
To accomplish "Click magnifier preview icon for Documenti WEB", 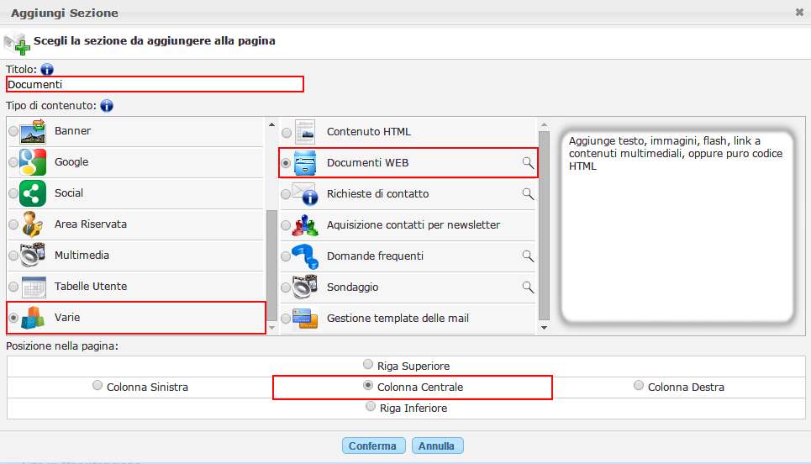I will (x=528, y=163).
